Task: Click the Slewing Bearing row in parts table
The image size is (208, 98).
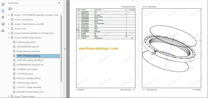Action: pos(106,38)
